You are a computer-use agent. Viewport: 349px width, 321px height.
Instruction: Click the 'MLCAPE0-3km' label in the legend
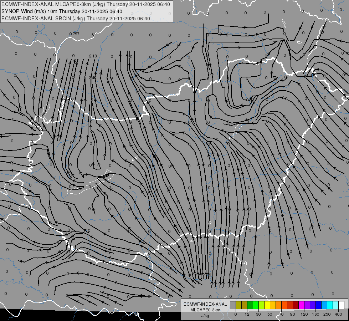tap(205, 310)
